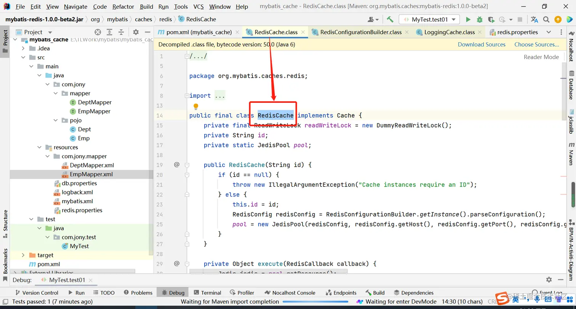Screen dimensions: 576x309
Task: Close the RedisConfigurationBuilder.class tab
Action: (x=407, y=32)
